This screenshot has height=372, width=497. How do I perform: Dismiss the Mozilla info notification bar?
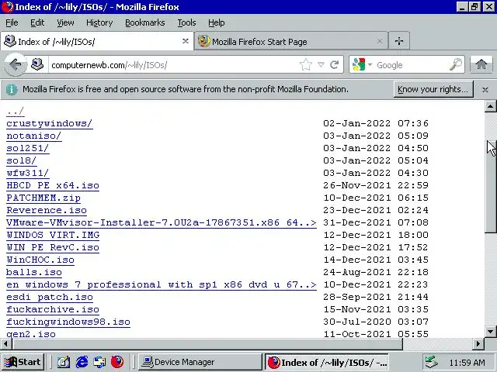pyautogui.click(x=485, y=90)
